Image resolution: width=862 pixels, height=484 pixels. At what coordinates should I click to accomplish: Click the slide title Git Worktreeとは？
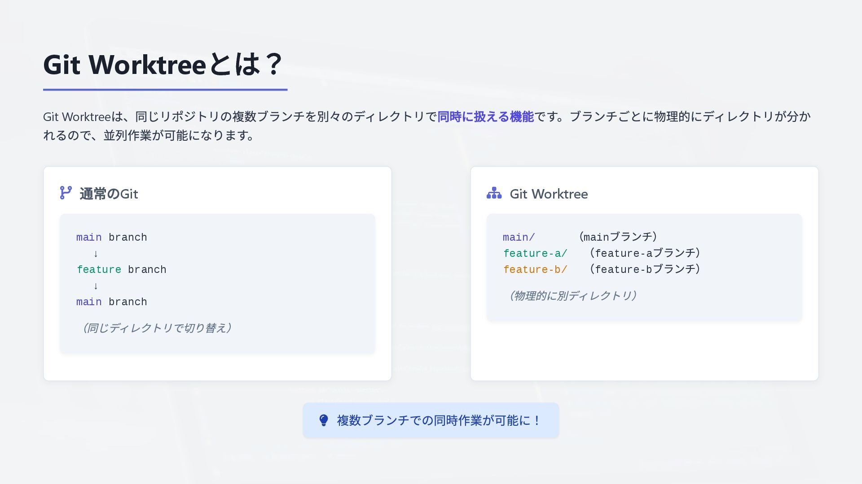tap(163, 65)
